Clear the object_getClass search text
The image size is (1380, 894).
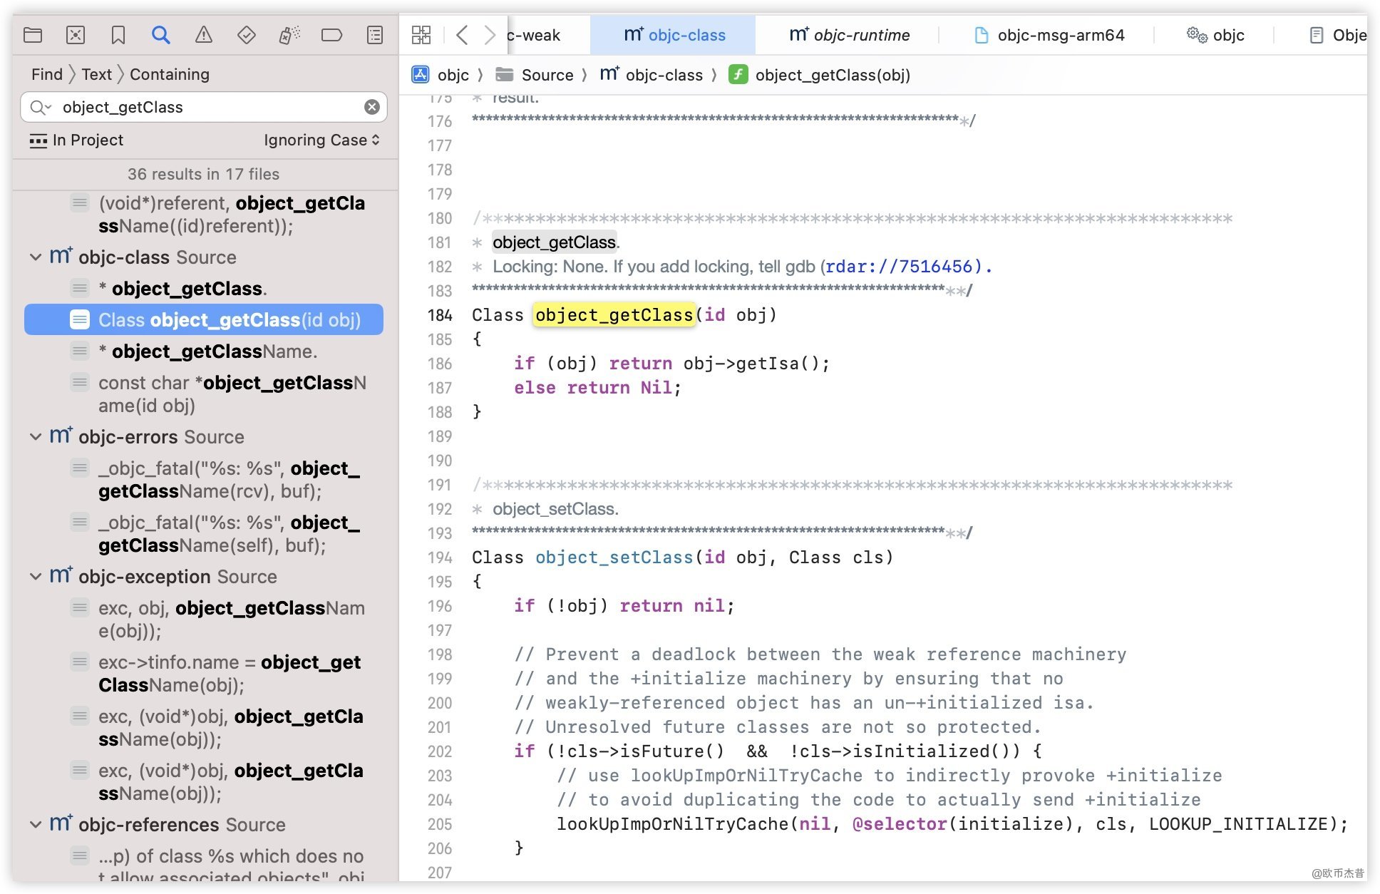pyautogui.click(x=372, y=107)
